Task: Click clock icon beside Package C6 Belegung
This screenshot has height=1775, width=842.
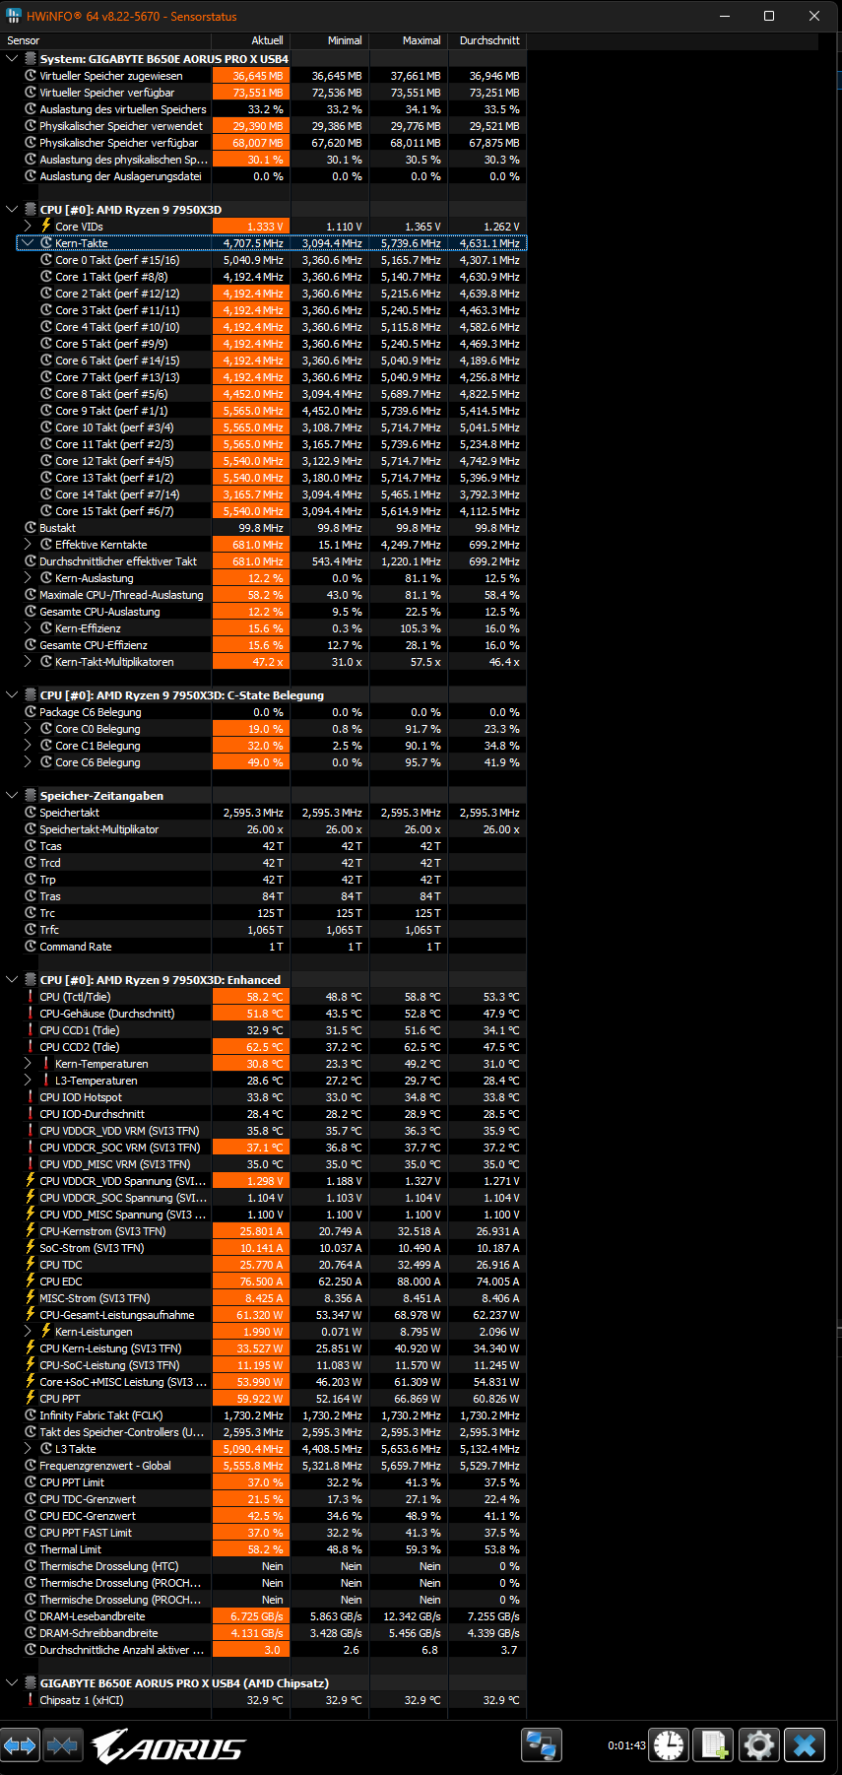Action: [31, 711]
